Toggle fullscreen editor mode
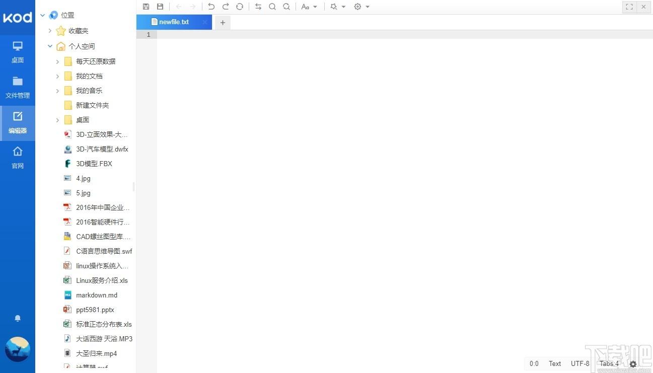The width and height of the screenshot is (653, 373). (x=629, y=7)
